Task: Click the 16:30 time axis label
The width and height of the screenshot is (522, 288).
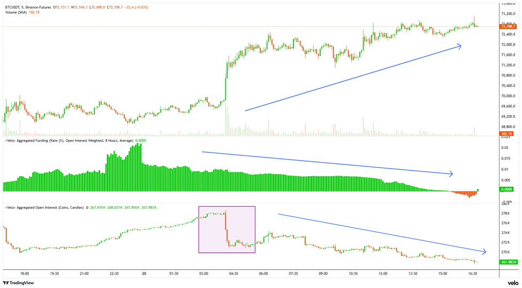Action: [x=473, y=274]
